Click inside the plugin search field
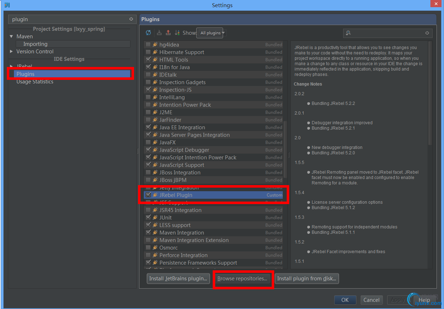The height and width of the screenshot is (309, 444). click(388, 33)
